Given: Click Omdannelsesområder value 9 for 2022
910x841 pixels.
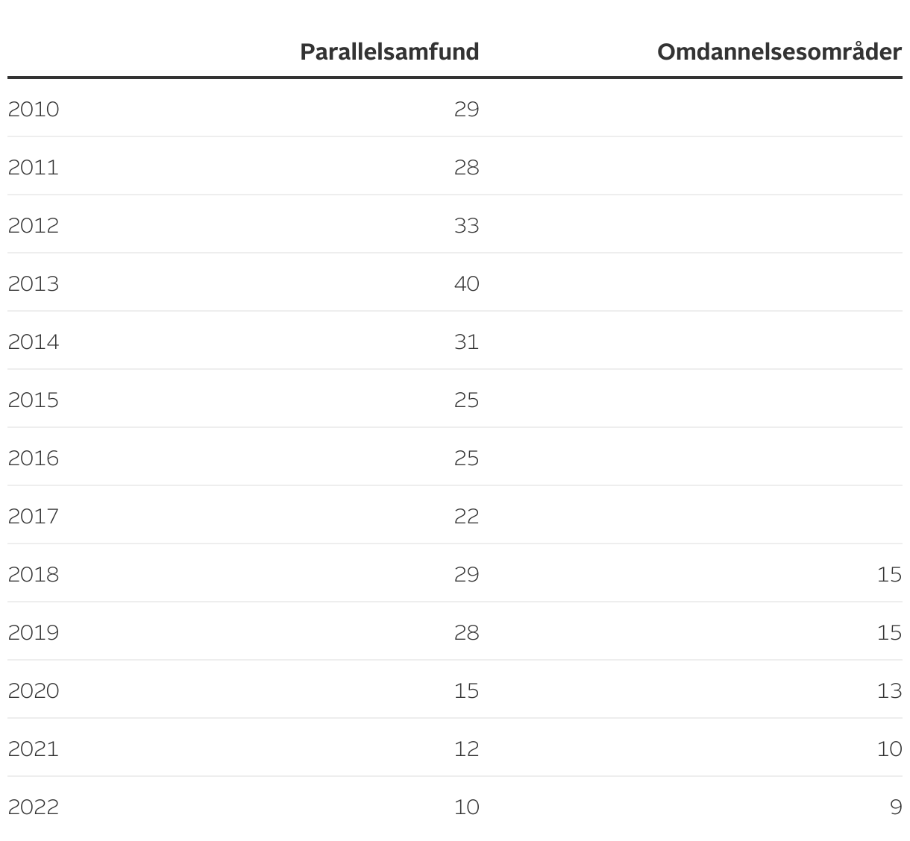Looking at the screenshot, I should pyautogui.click(x=896, y=807).
